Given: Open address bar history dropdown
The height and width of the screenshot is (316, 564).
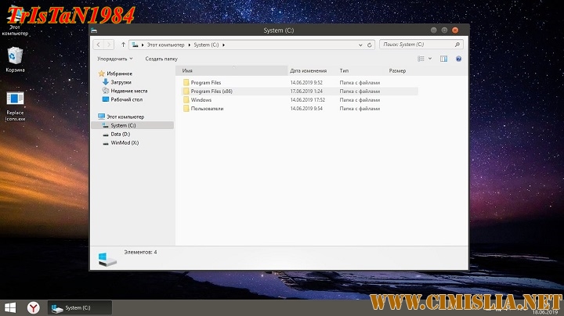Looking at the screenshot, I should (x=360, y=45).
